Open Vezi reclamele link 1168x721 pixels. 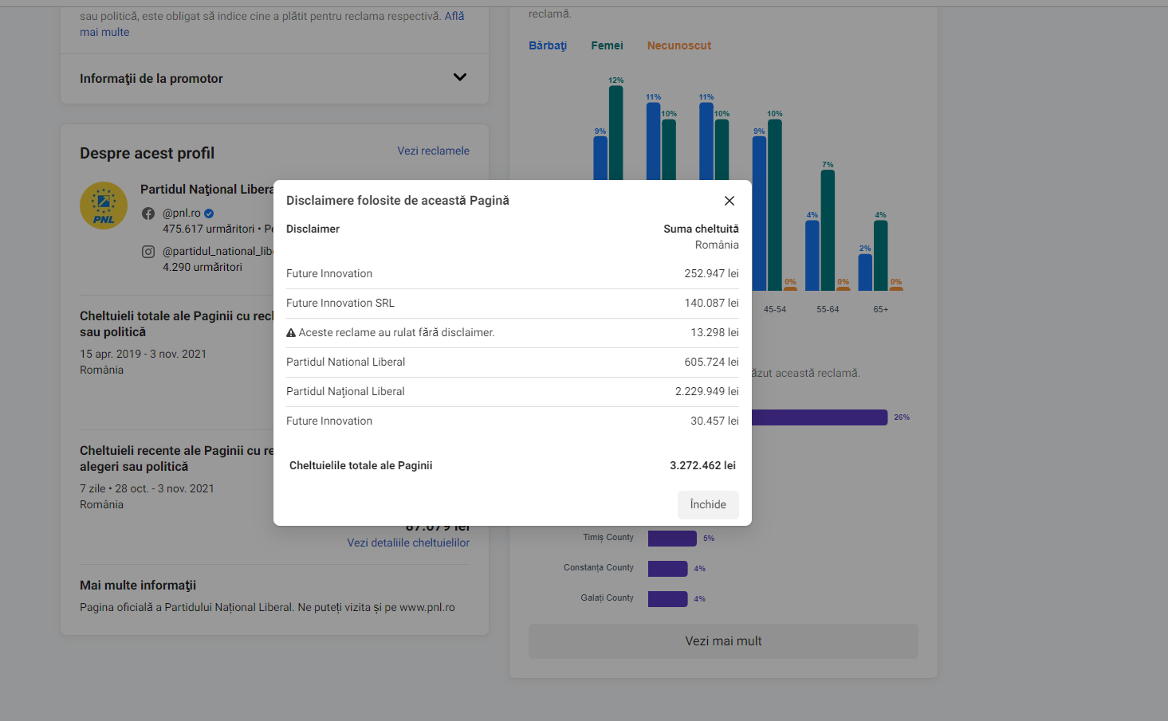433,151
